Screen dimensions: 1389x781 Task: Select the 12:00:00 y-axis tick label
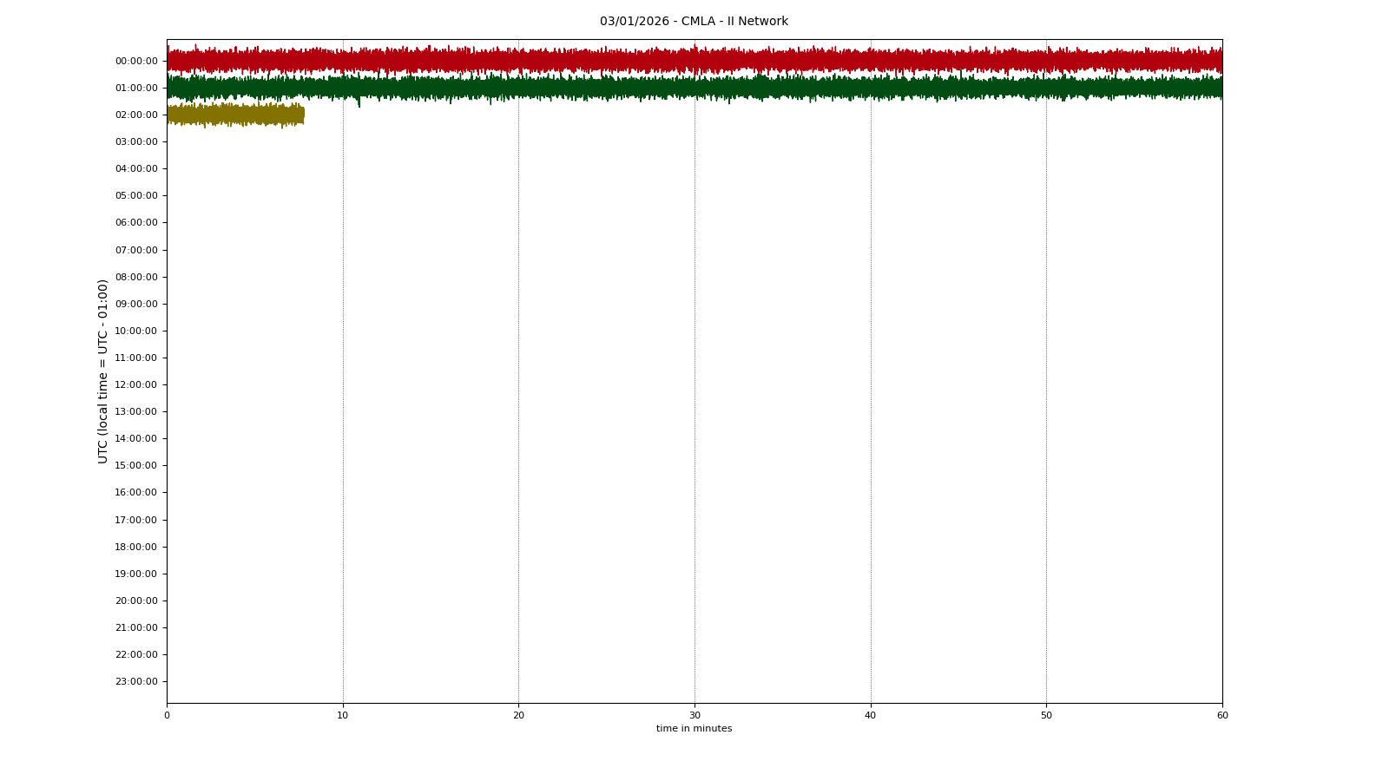coord(136,385)
